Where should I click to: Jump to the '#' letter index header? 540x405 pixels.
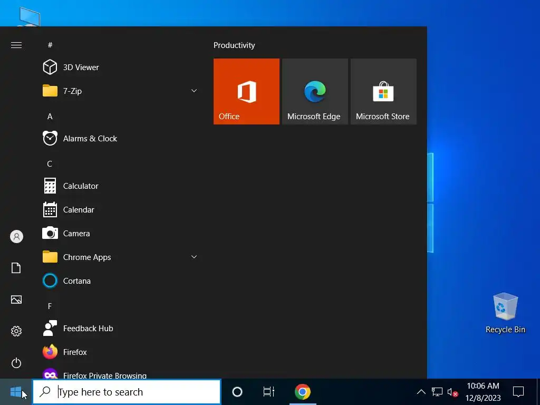pyautogui.click(x=50, y=45)
